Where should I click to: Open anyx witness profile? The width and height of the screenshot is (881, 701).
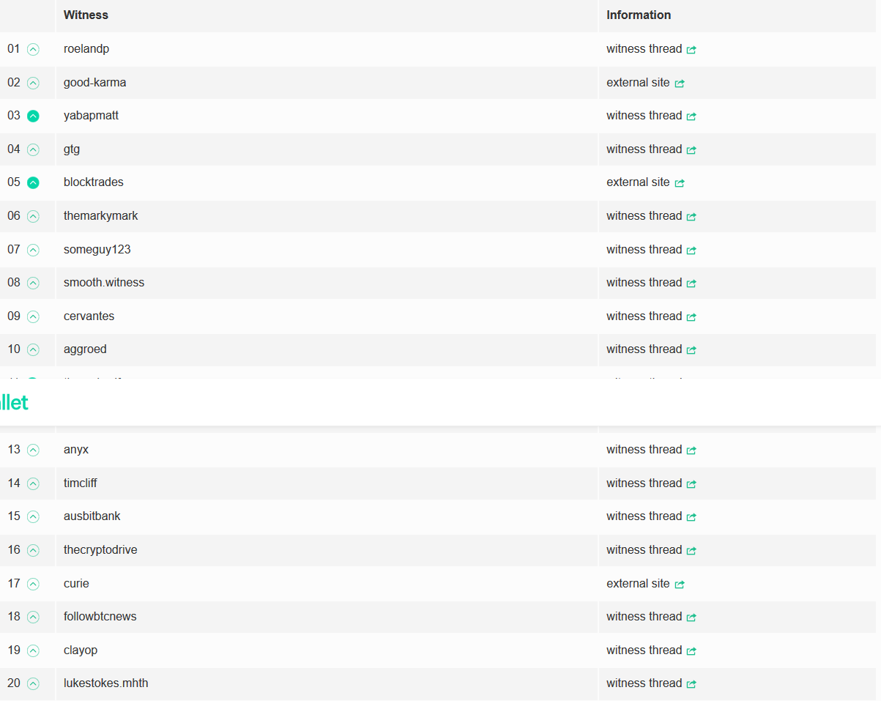[76, 450]
